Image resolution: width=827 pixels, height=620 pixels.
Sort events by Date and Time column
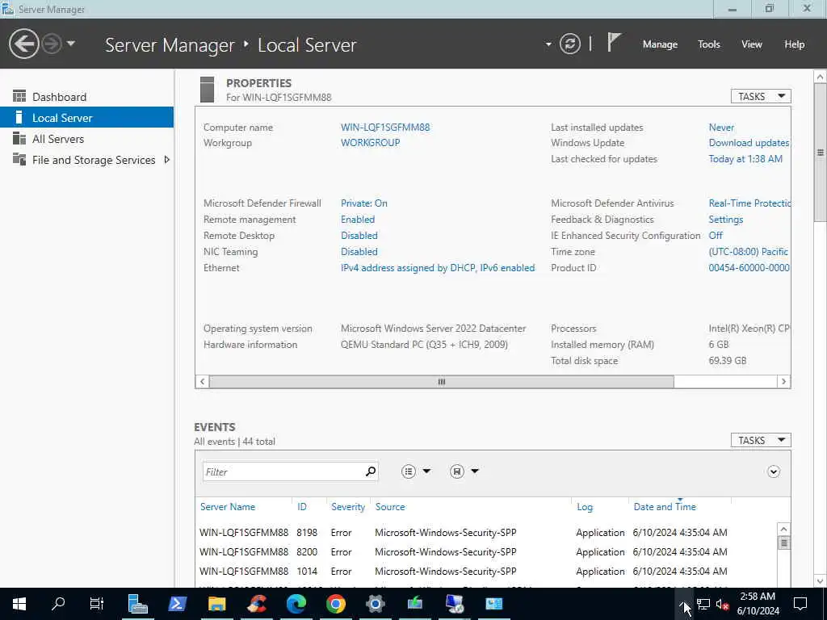coord(665,507)
